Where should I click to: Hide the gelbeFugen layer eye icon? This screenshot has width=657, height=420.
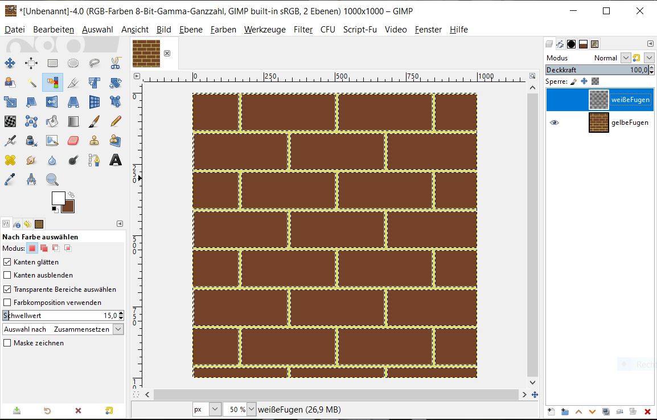click(554, 123)
